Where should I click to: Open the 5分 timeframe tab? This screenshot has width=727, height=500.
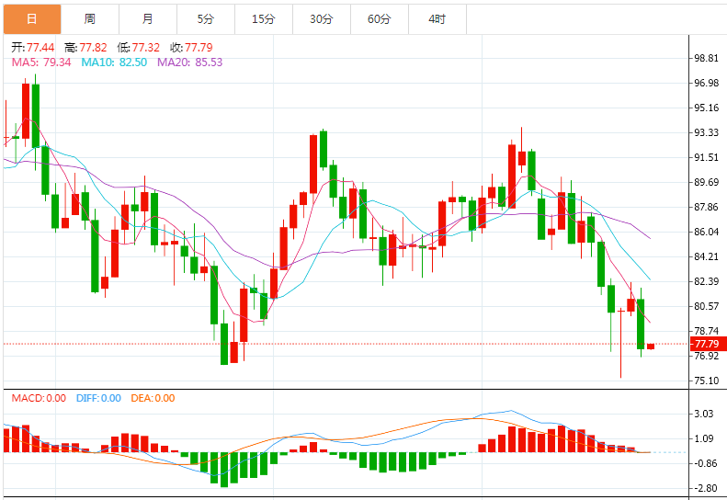[206, 19]
